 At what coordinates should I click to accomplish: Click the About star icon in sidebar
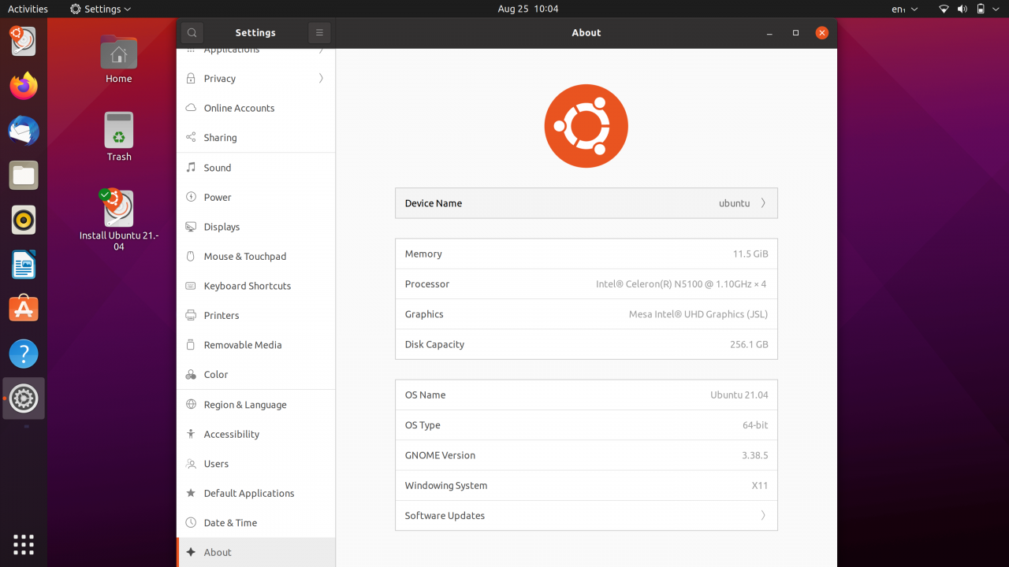pyautogui.click(x=191, y=552)
